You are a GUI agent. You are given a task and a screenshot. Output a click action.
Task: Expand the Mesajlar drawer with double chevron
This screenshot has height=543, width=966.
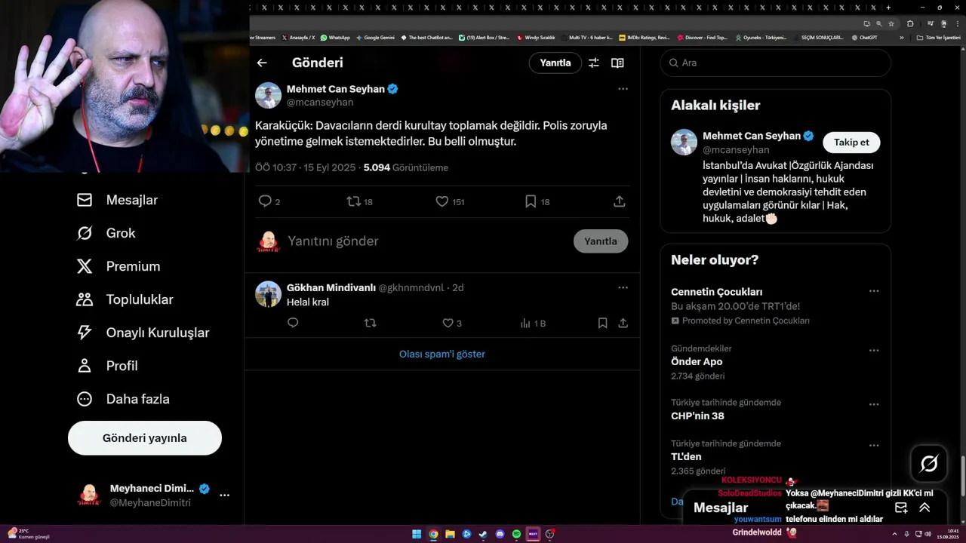(x=924, y=508)
